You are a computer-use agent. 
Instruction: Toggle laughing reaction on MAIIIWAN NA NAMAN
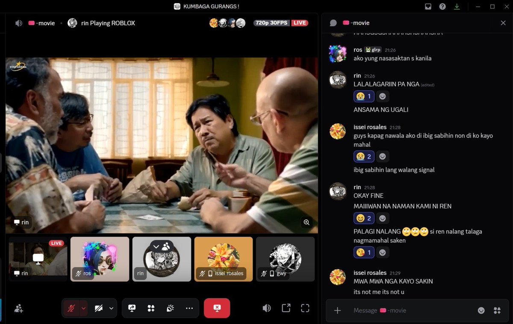[364, 218]
